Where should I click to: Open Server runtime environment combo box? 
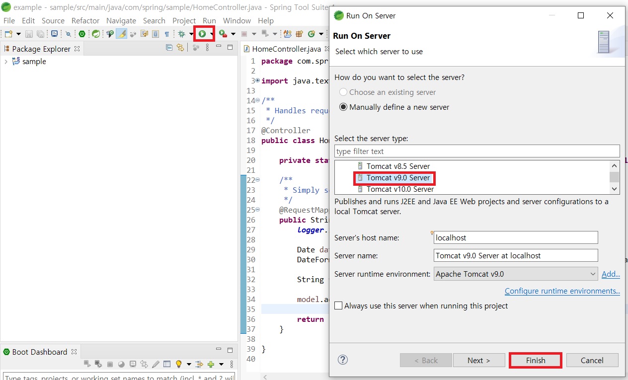point(516,274)
